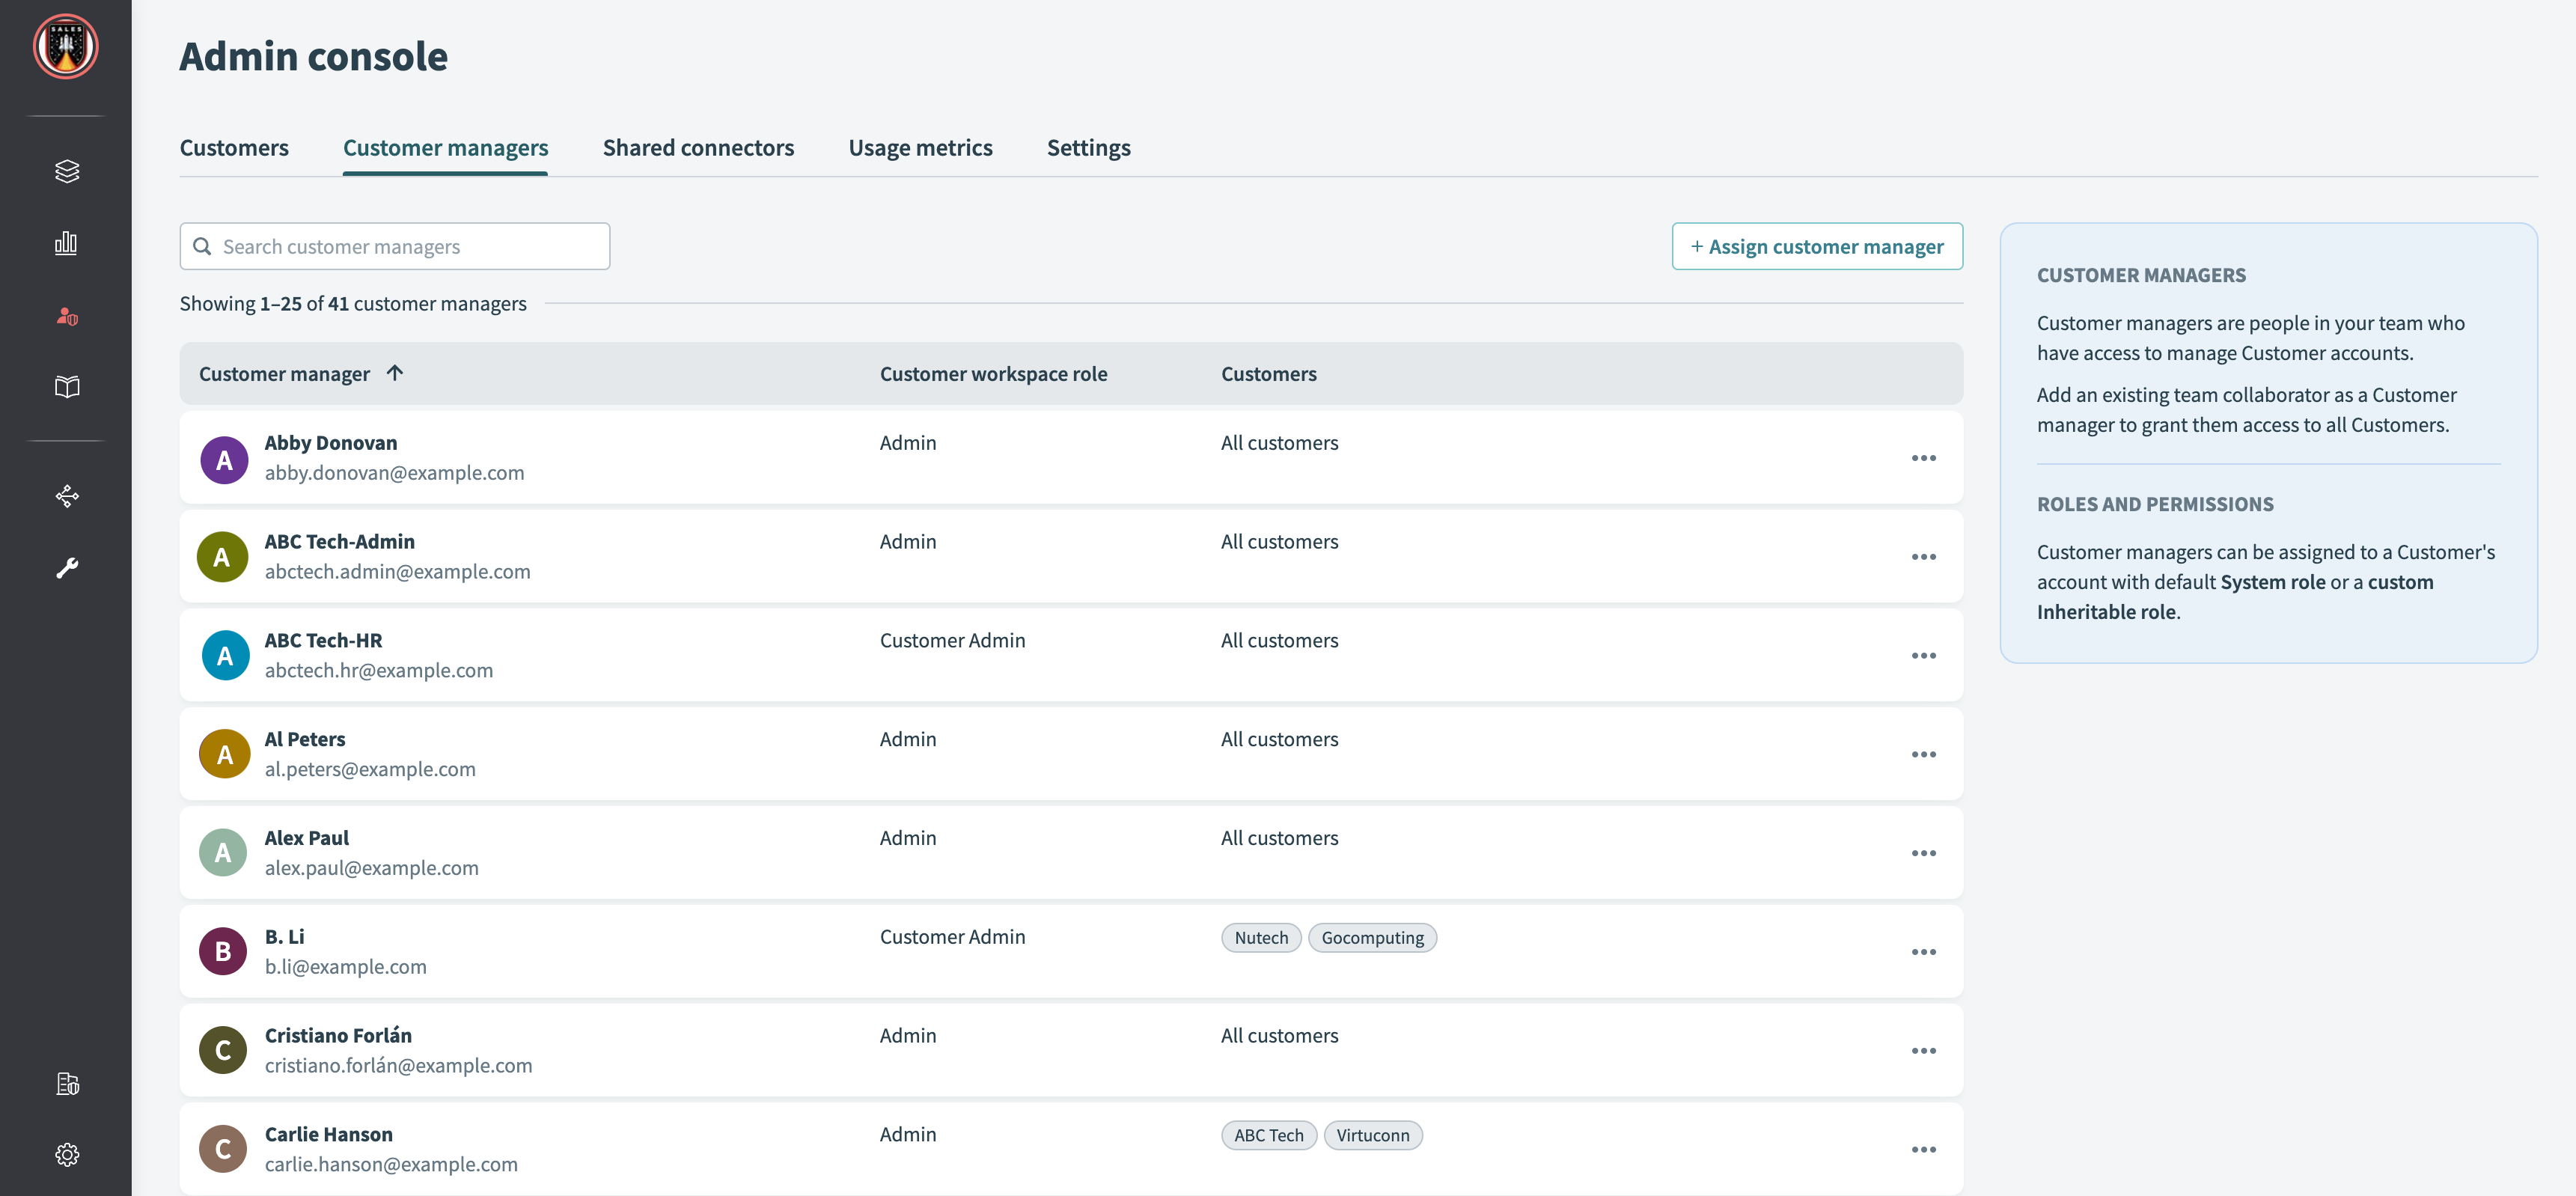Screen dimensions: 2576x1196
Task: Click Assign customer manager button
Action: point(1816,246)
